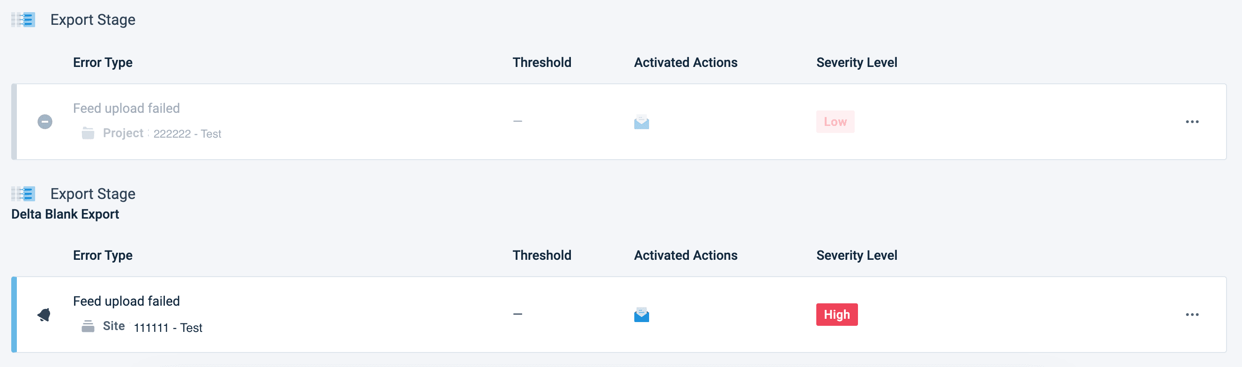This screenshot has width=1242, height=367.
Task: Click the High severity badge
Action: click(836, 315)
